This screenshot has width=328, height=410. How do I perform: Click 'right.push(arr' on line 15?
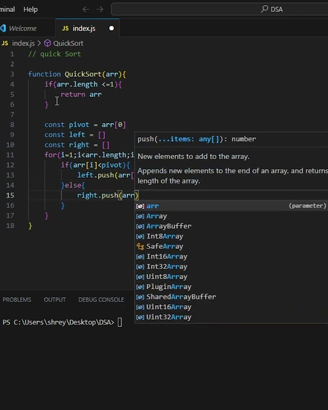106,195
